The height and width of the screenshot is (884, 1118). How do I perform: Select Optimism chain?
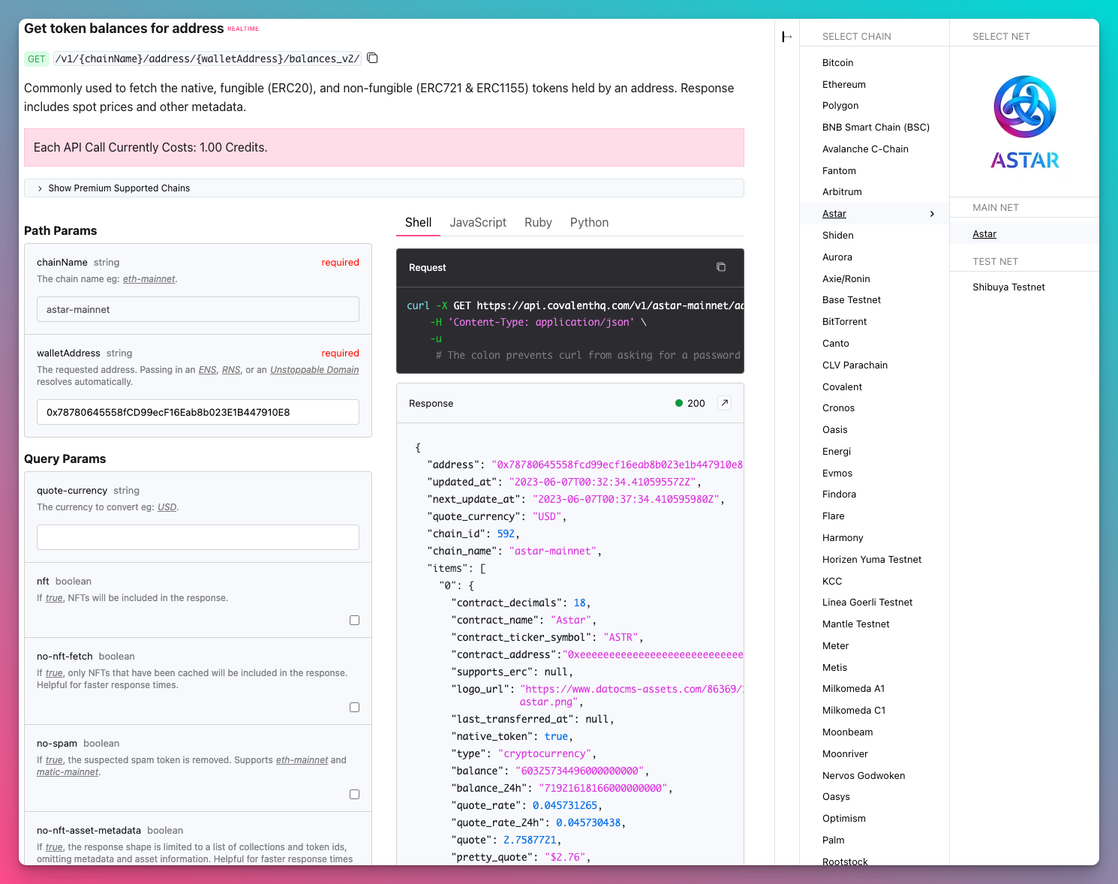(x=843, y=819)
